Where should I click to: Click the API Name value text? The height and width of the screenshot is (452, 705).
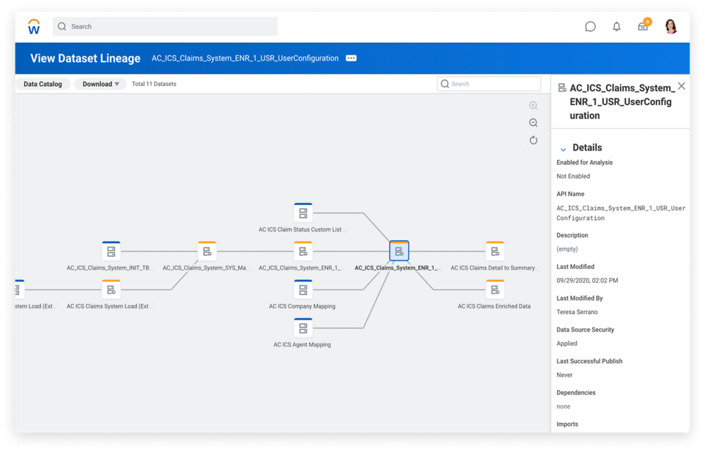(621, 213)
